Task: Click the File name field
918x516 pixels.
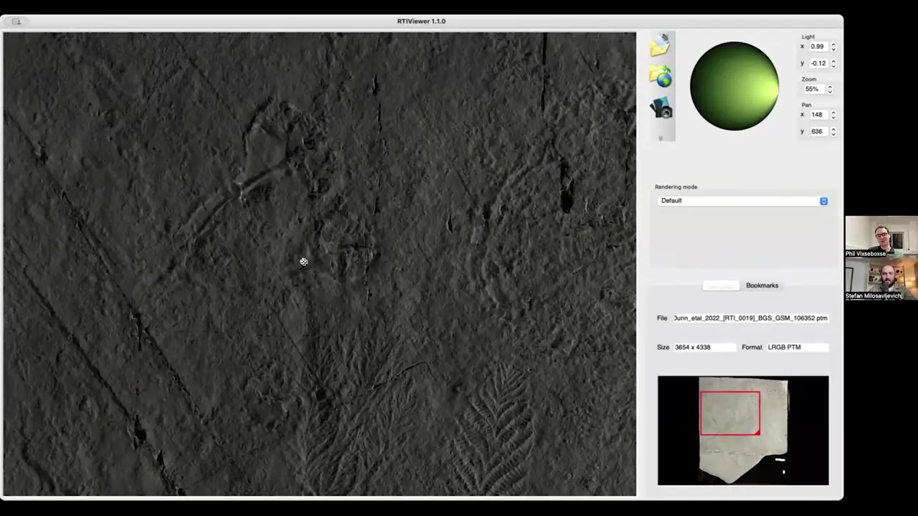Action: coord(750,318)
